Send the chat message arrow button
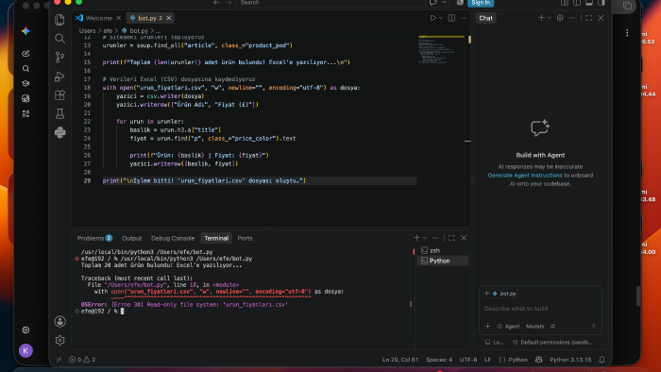 593,326
